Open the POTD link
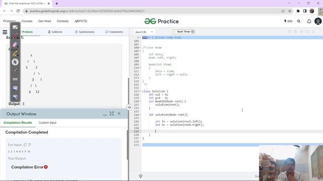The width and height of the screenshot is (323, 181). point(81,21)
